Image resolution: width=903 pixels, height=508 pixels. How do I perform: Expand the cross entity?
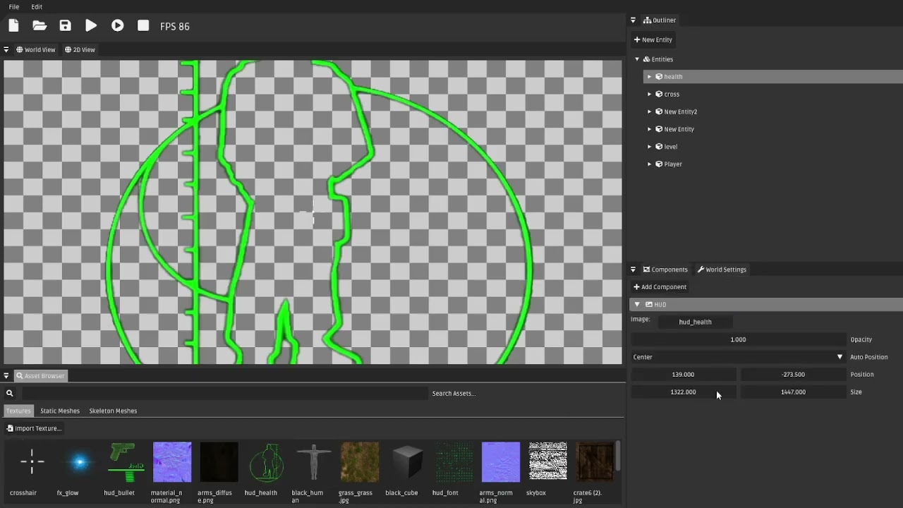650,95
